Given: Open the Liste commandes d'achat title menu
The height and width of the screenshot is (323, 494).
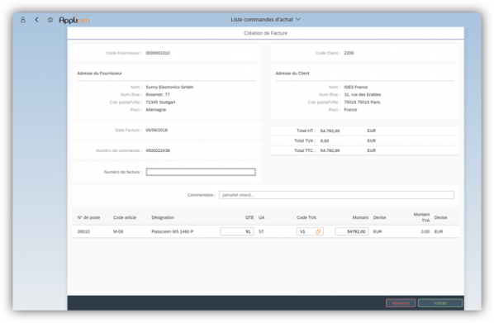Looking at the screenshot, I should (262, 20).
